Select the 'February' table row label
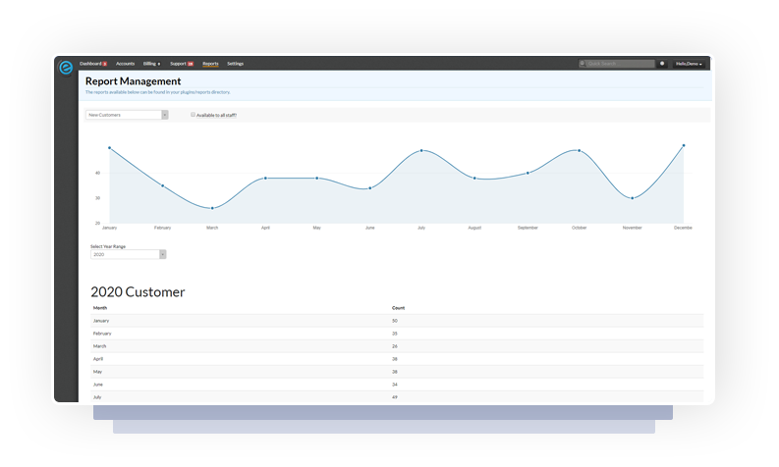The width and height of the screenshot is (779, 467). [x=102, y=334]
